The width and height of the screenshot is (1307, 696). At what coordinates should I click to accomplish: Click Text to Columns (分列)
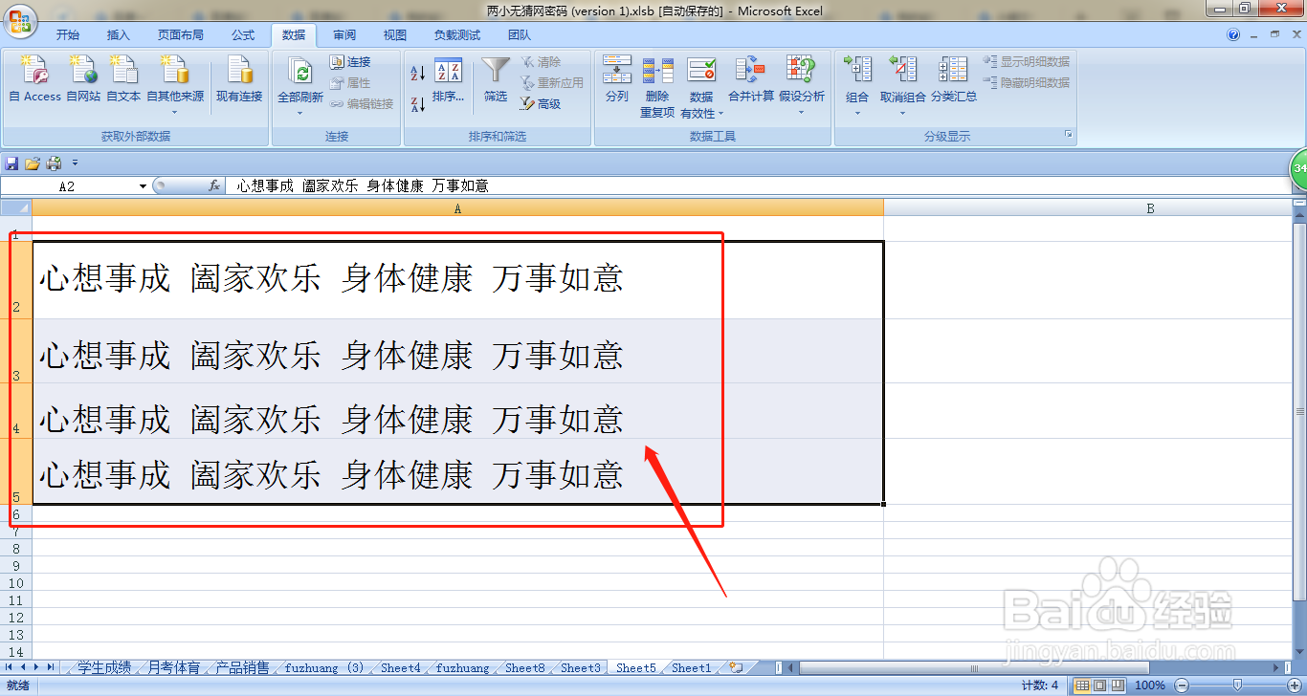pyautogui.click(x=617, y=78)
